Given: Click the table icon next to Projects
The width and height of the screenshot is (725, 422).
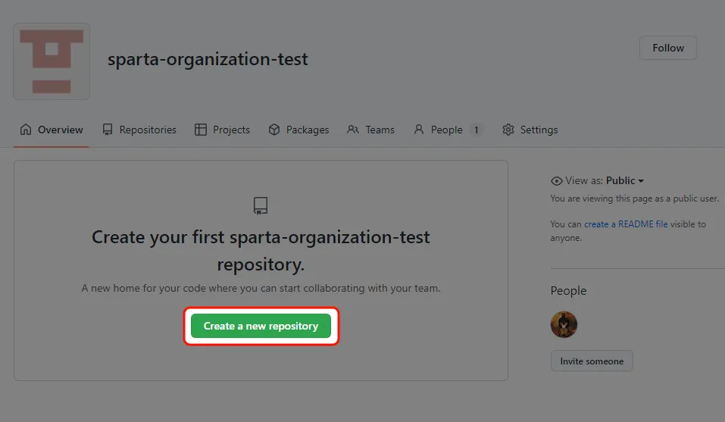Looking at the screenshot, I should point(201,130).
